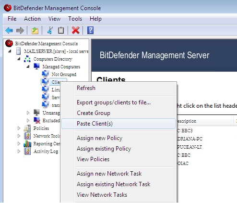Click the Managed Computers monitor icon
The image size is (237, 203).
click(x=36, y=66)
